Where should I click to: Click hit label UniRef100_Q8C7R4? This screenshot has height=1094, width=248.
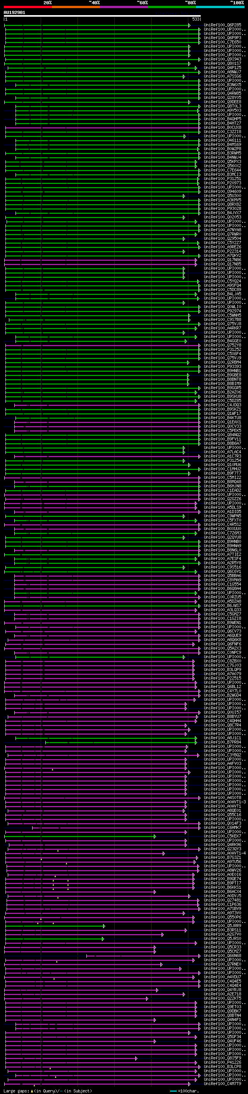[222, 725]
